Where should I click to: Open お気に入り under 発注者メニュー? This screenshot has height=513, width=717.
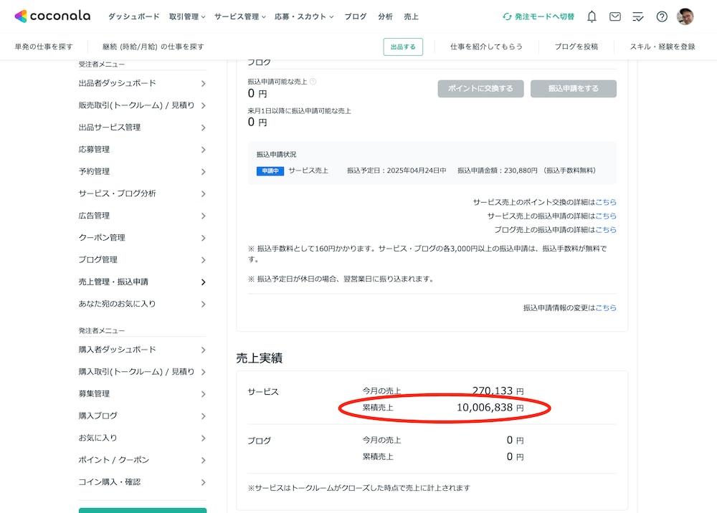pyautogui.click(x=142, y=438)
